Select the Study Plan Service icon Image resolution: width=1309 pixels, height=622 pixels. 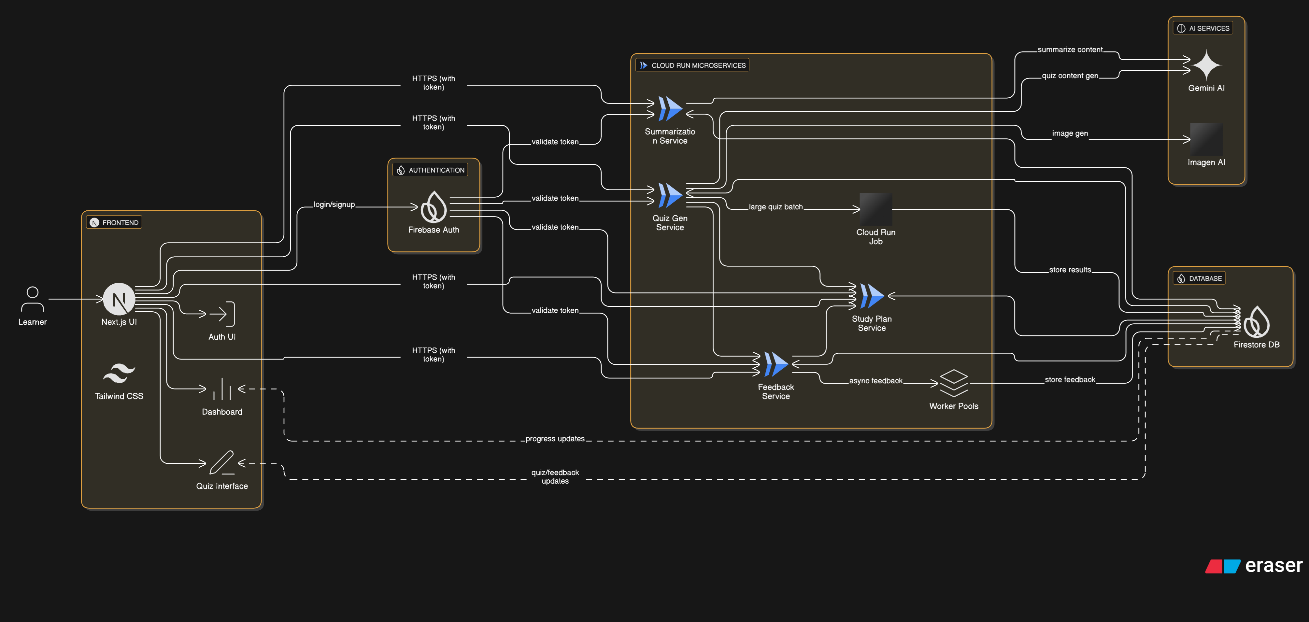872,296
